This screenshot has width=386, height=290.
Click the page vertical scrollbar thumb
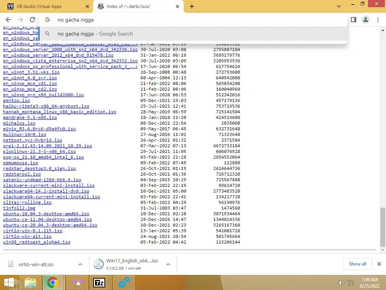click(383, 227)
